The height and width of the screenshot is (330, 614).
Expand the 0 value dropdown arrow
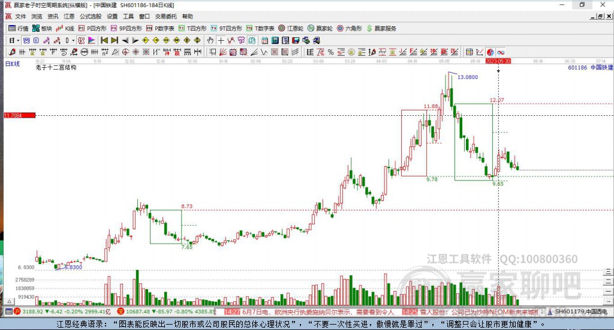pyautogui.click(x=73, y=40)
